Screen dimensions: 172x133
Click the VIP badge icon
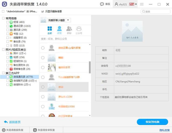[131, 4]
